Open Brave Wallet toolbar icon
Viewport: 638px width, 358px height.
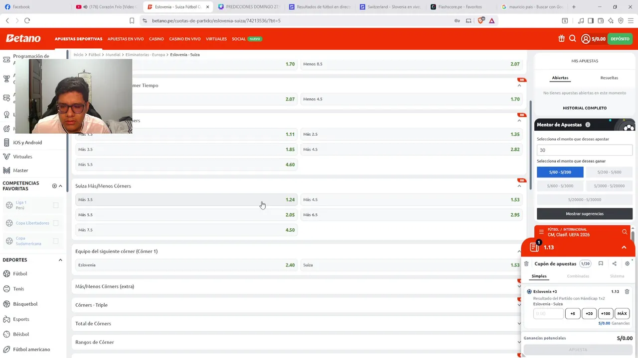[x=601, y=20]
